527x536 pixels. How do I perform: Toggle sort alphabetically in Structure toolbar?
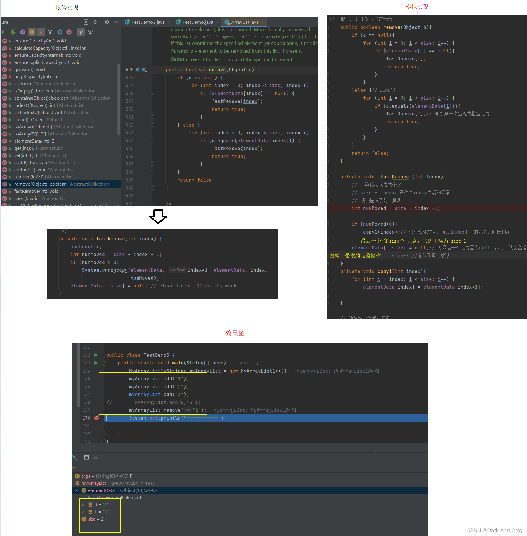3,32
